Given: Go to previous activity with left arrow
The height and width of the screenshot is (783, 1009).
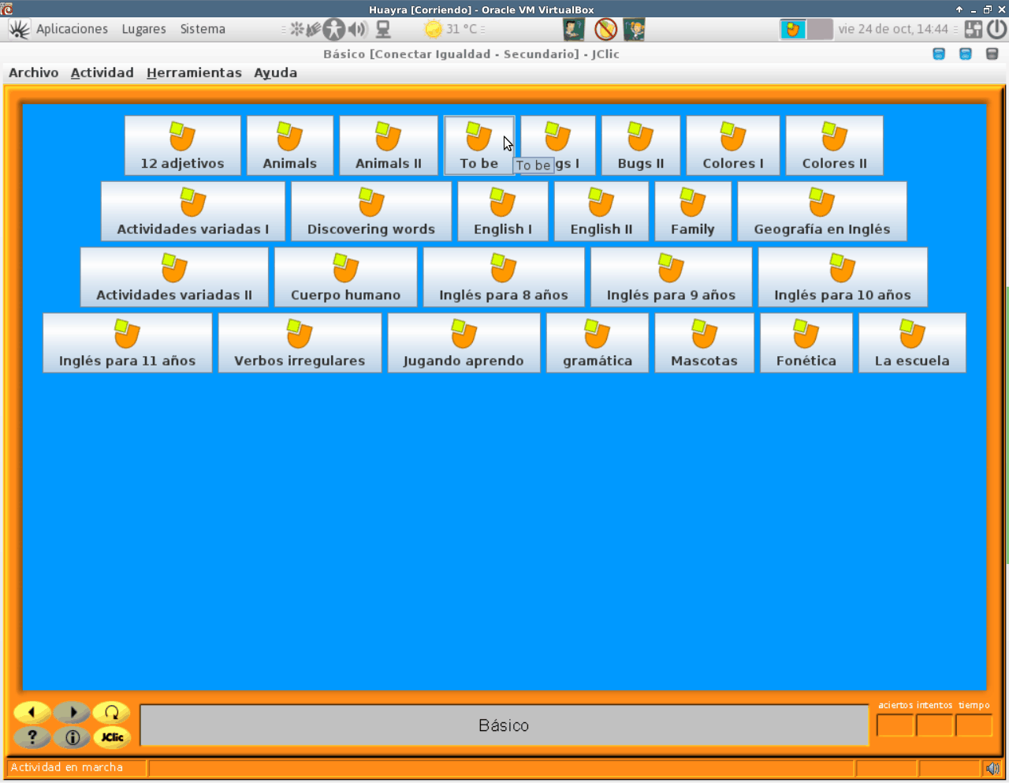Looking at the screenshot, I should [x=32, y=712].
